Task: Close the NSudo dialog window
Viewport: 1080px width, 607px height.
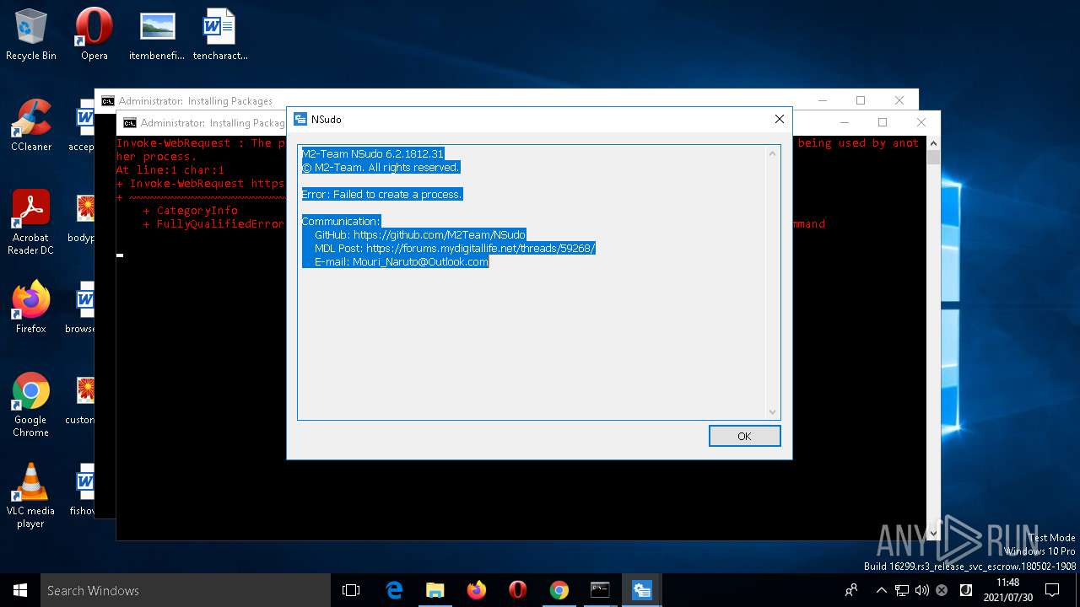Action: point(779,120)
